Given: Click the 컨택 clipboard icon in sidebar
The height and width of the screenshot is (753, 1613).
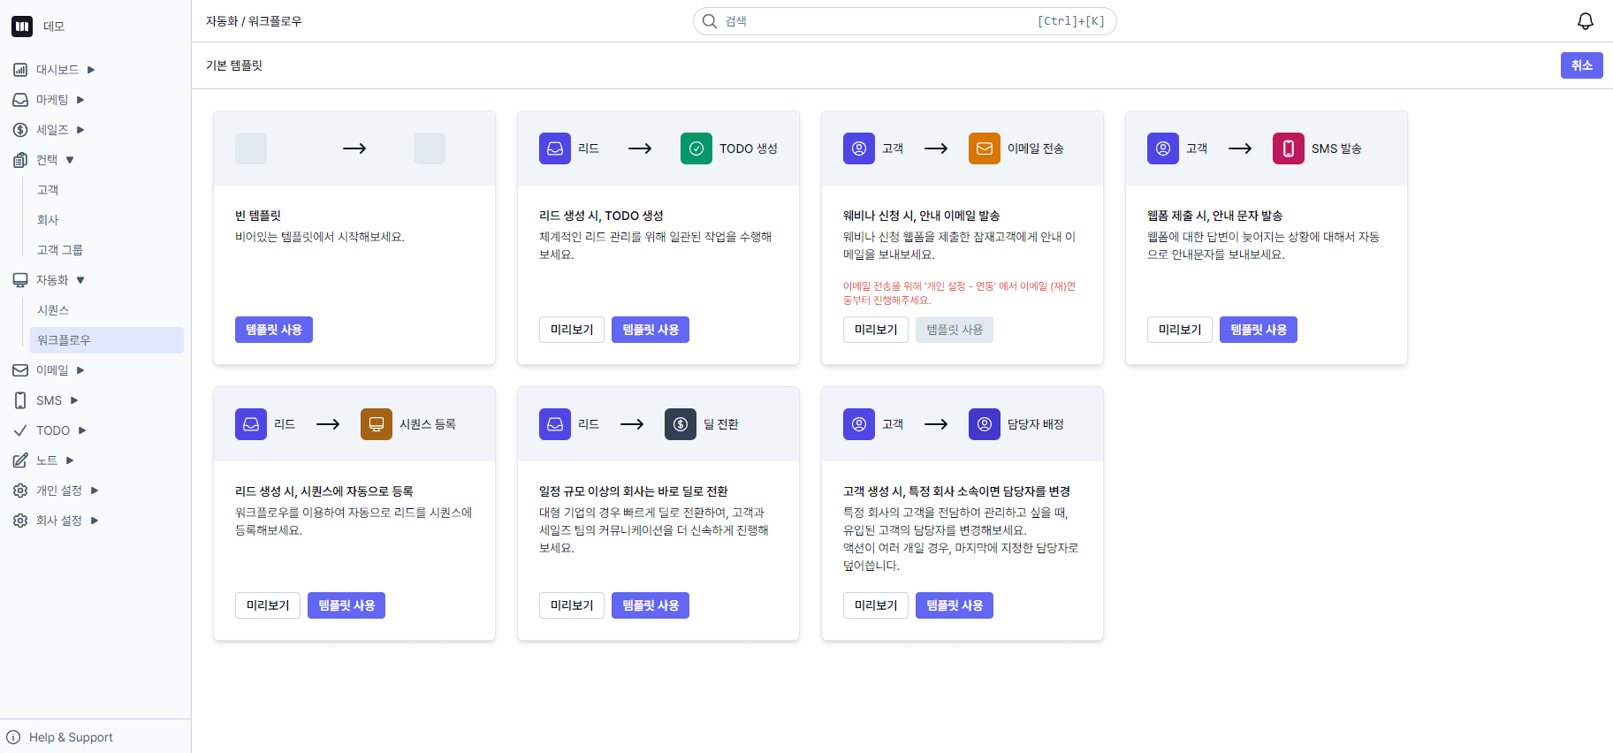Looking at the screenshot, I should [x=20, y=160].
